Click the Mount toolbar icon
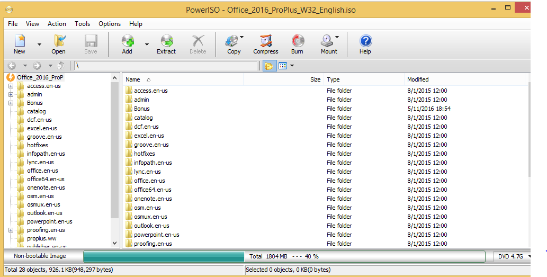 pos(327,41)
